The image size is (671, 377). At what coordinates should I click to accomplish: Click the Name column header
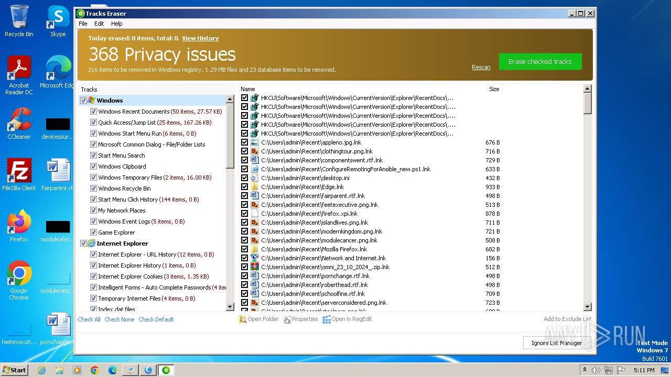tap(348, 89)
